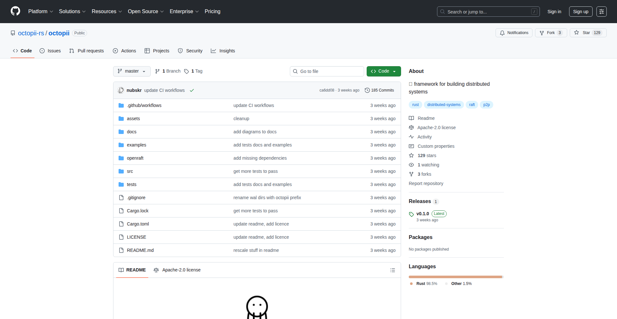This screenshot has width=617, height=319.
Task: Open the Report repository link
Action: (x=426, y=183)
